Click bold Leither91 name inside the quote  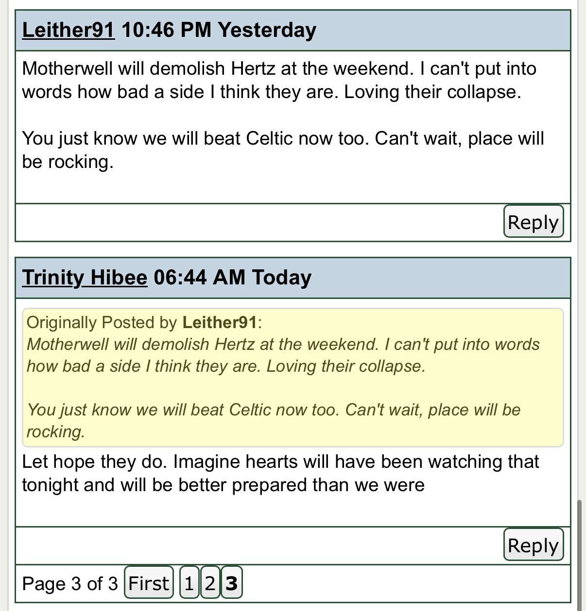(x=219, y=322)
